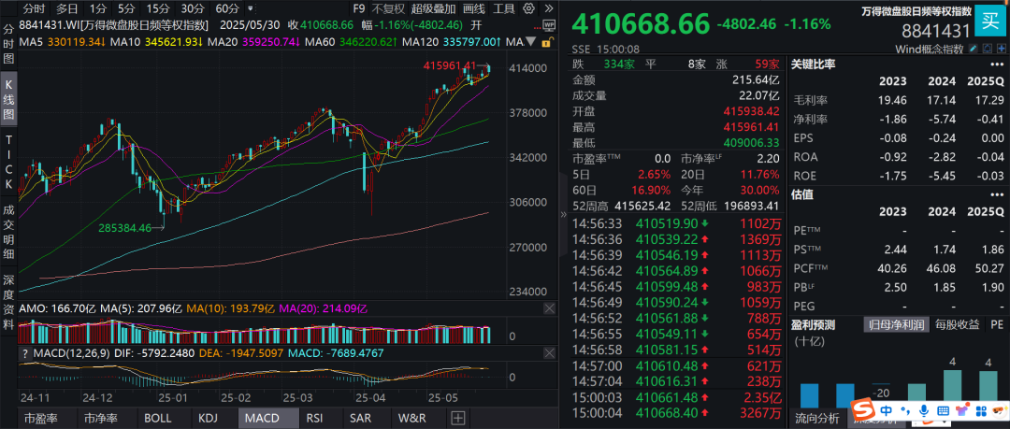Click 毛利率 row in key ratios

898,101
